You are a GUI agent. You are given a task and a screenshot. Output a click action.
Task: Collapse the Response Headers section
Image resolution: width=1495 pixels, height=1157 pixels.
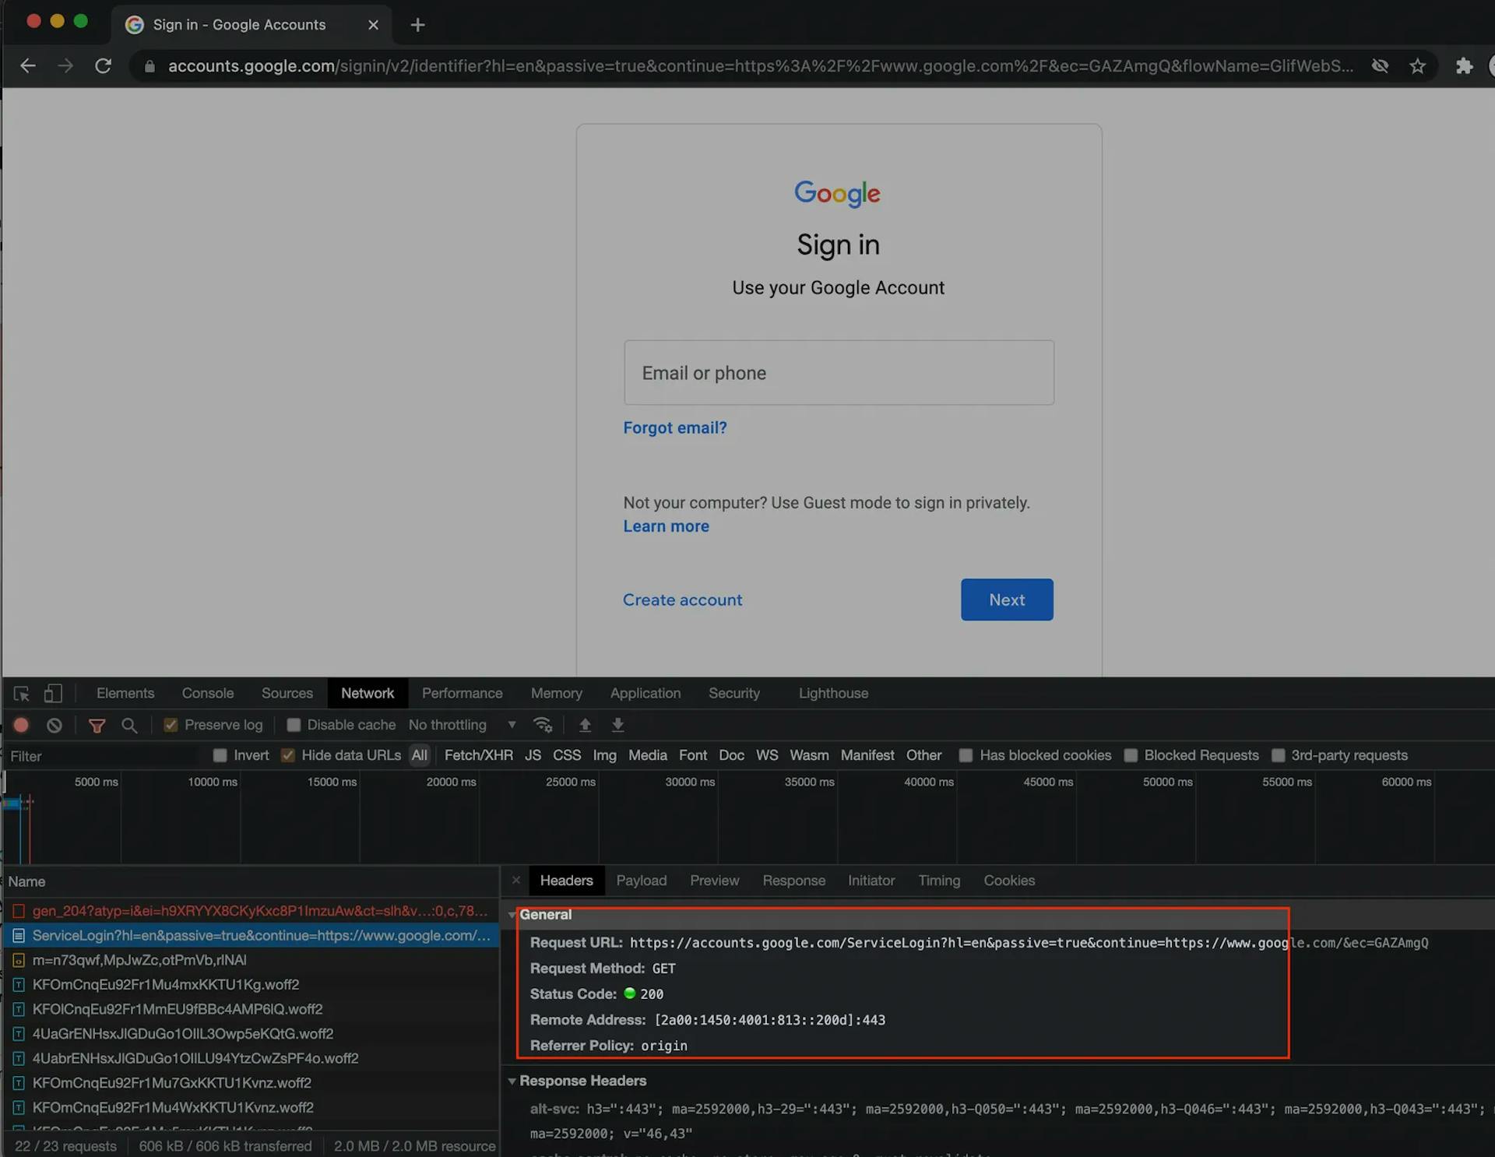[x=513, y=1081]
